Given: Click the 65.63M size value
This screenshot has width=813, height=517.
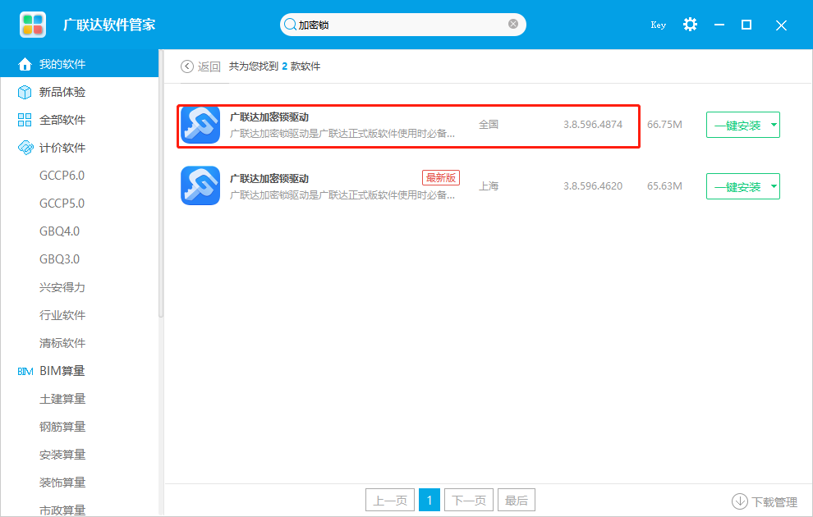Looking at the screenshot, I should coord(664,186).
